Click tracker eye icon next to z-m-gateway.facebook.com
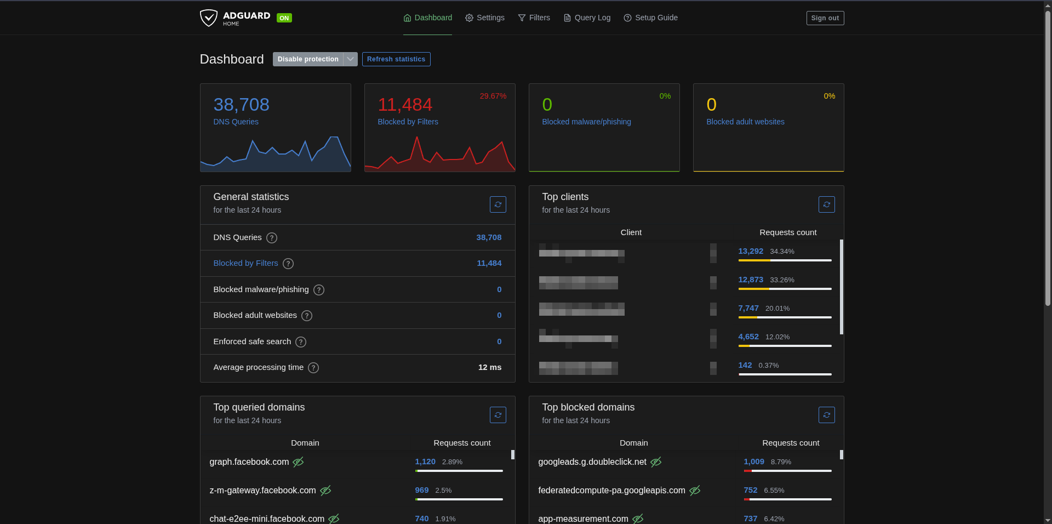The height and width of the screenshot is (524, 1052). pos(325,491)
